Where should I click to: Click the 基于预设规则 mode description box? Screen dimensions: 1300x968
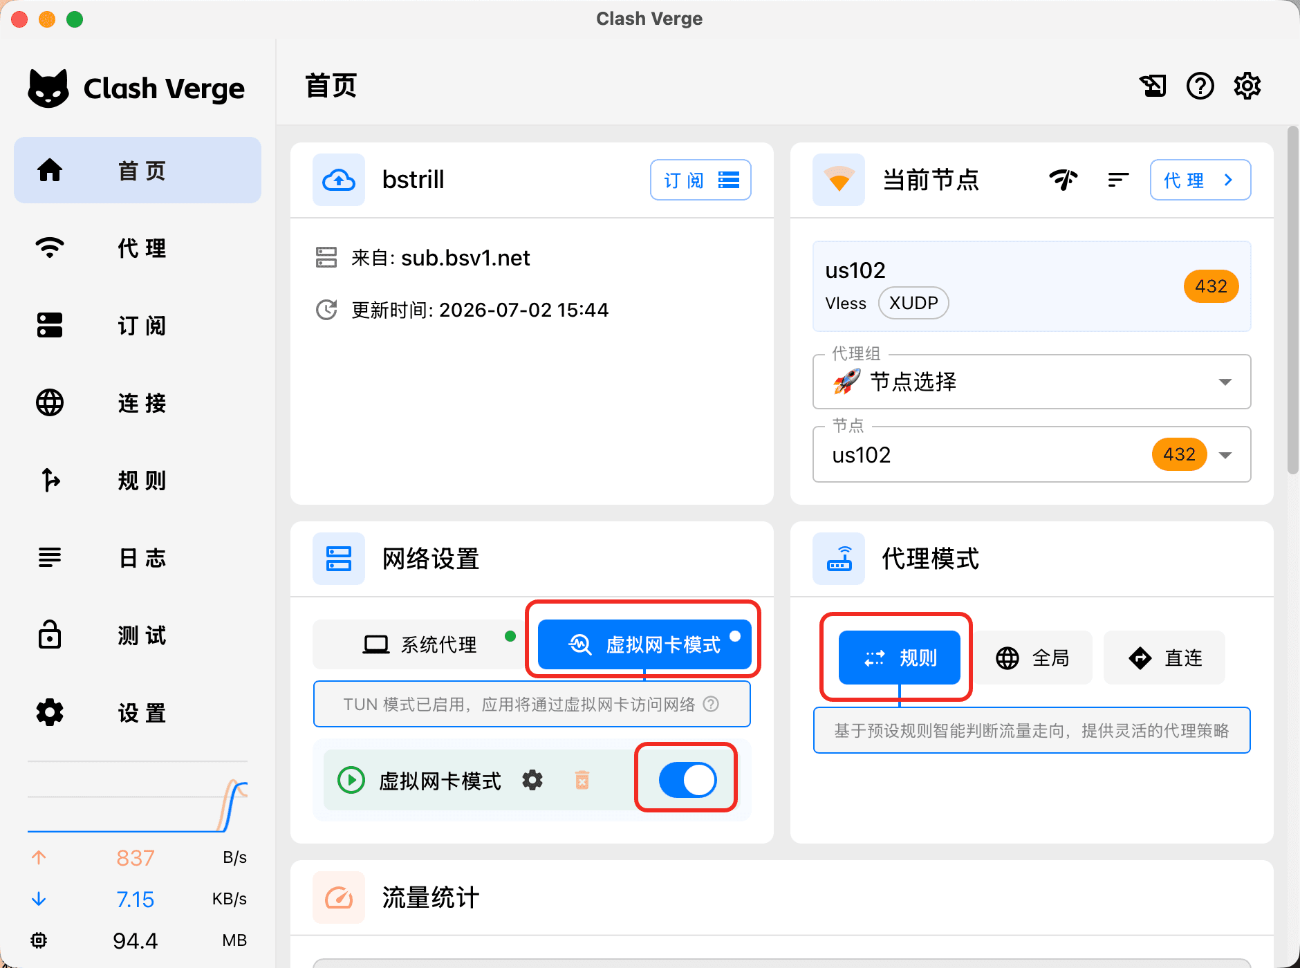pyautogui.click(x=1032, y=730)
